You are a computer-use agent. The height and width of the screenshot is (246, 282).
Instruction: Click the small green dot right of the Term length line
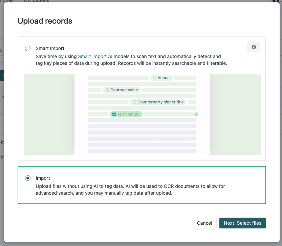click(x=196, y=114)
